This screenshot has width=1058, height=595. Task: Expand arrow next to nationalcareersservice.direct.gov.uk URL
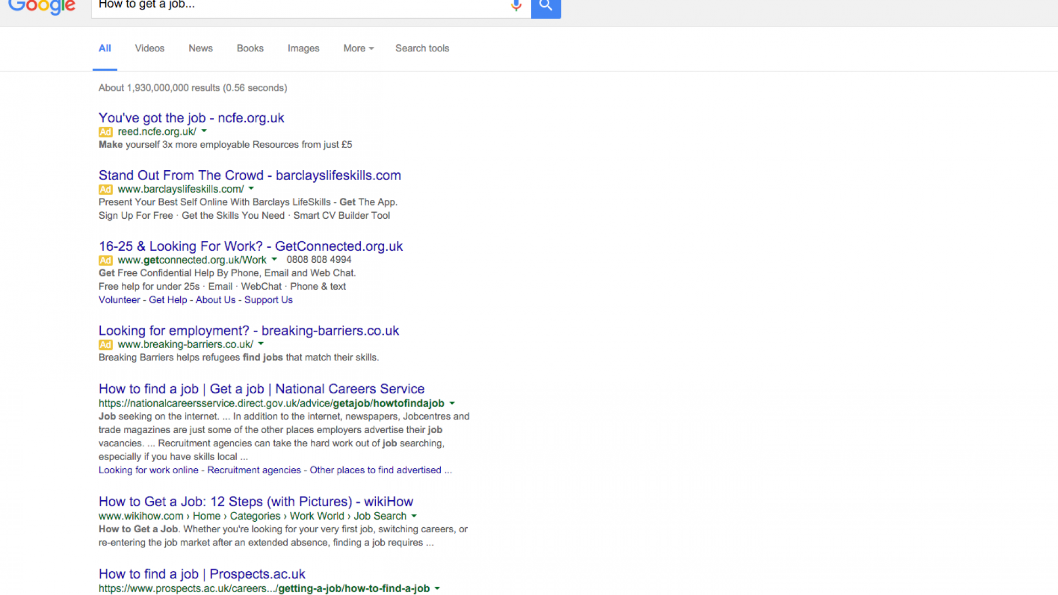452,403
